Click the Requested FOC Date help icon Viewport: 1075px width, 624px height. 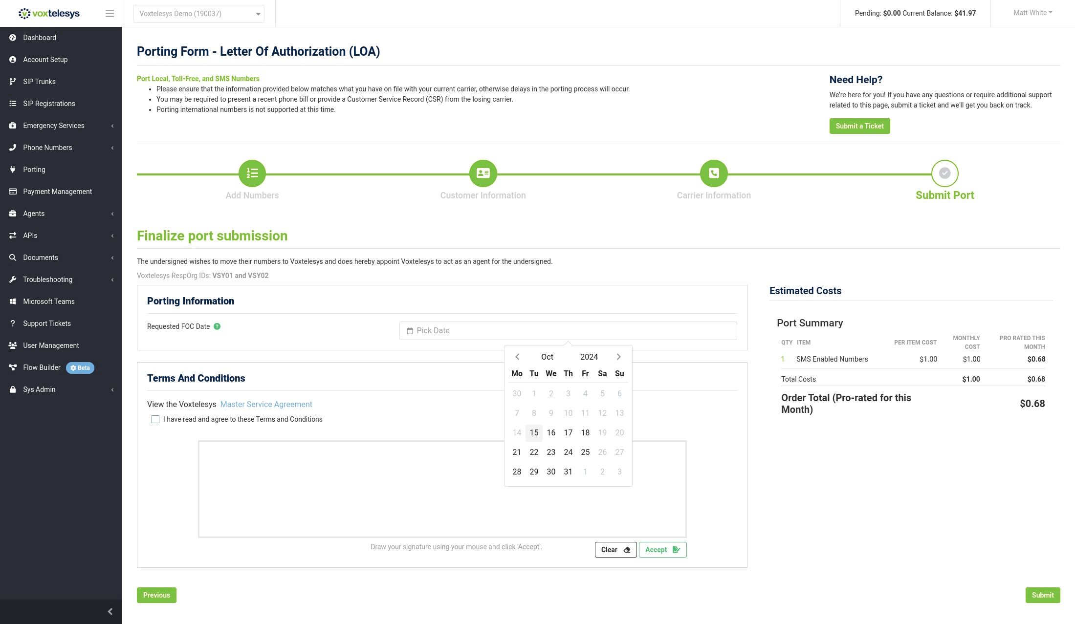coord(217,326)
